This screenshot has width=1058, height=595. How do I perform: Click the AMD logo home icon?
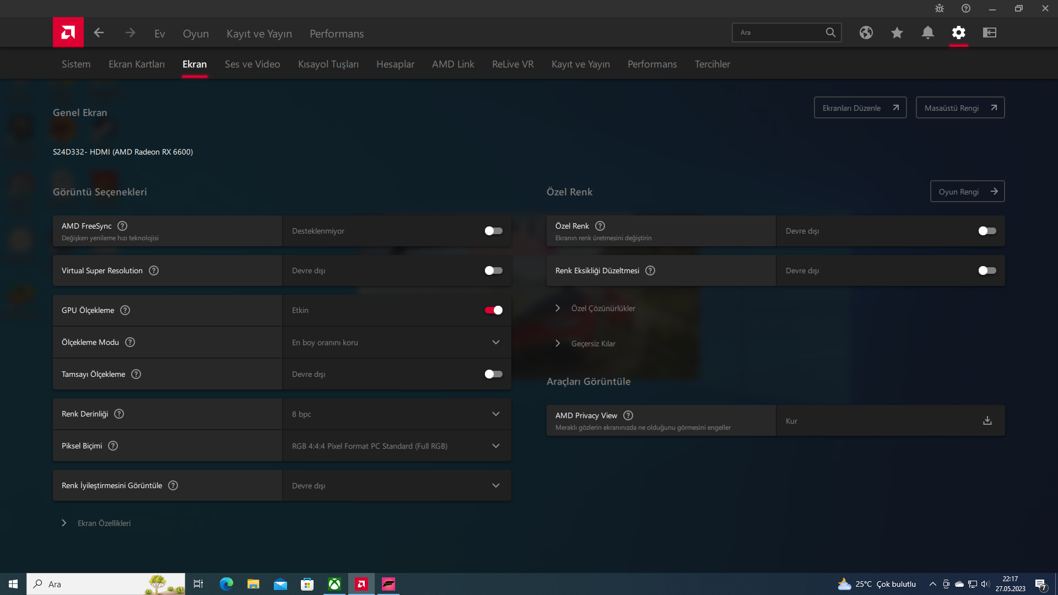point(68,33)
